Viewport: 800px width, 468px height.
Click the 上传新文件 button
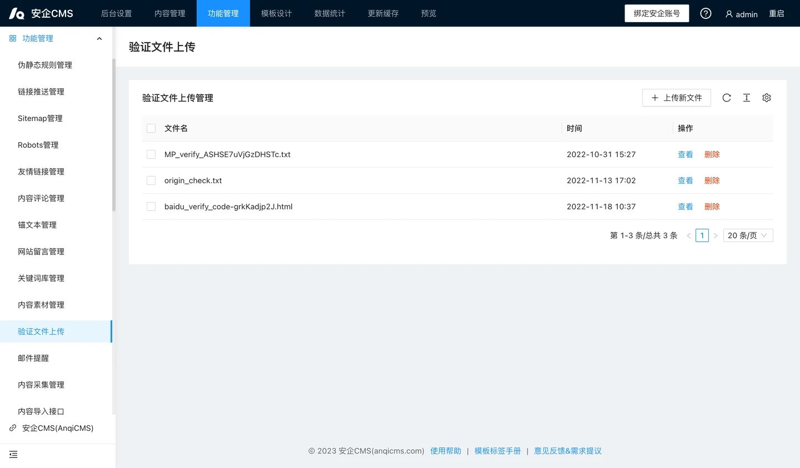tap(677, 98)
